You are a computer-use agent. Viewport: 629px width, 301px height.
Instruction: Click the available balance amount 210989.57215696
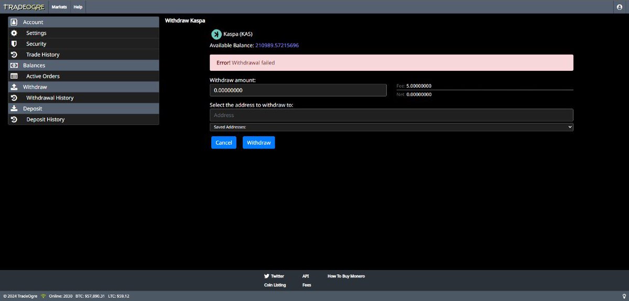click(277, 46)
